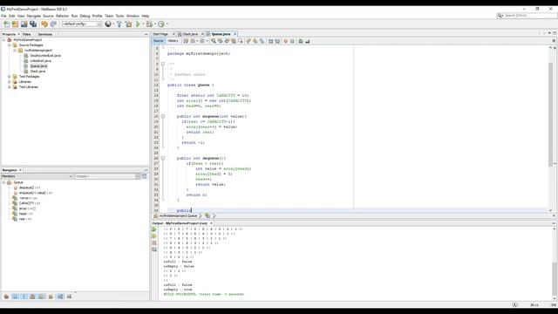
Task: Expand the Test Packages tree node
Action: pyautogui.click(x=10, y=77)
